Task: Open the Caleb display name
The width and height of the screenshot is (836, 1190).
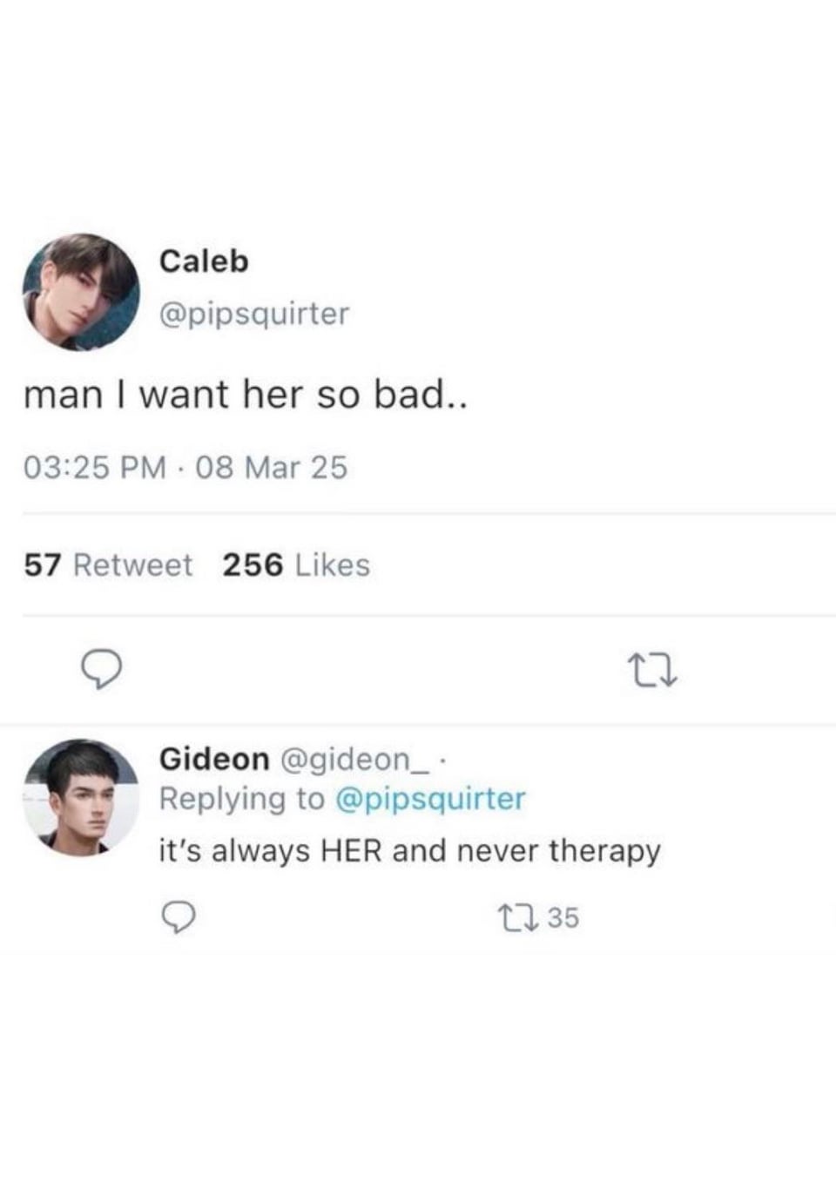Action: [x=204, y=260]
